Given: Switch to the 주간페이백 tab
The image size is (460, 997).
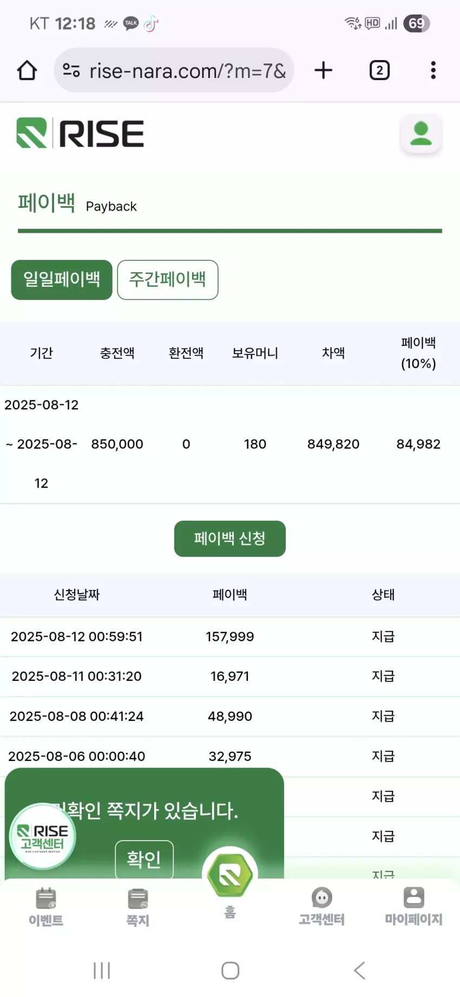Looking at the screenshot, I should (168, 279).
